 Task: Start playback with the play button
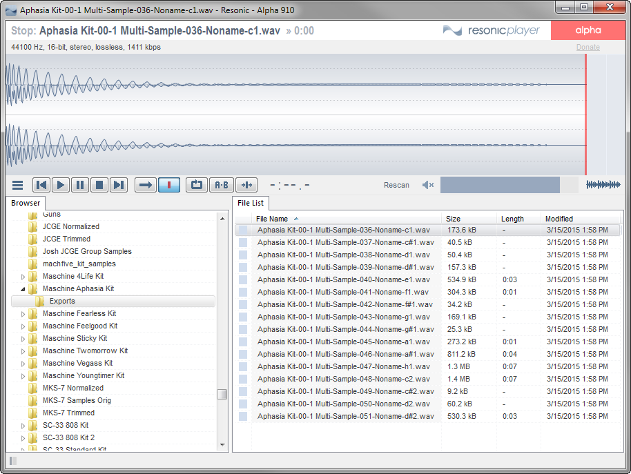pos(60,185)
